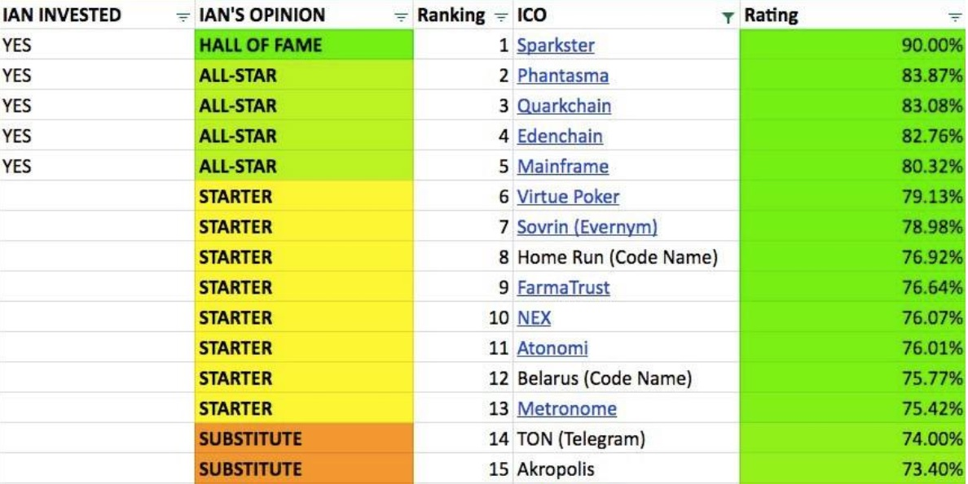Visit the Virtue Poker link

(x=568, y=197)
